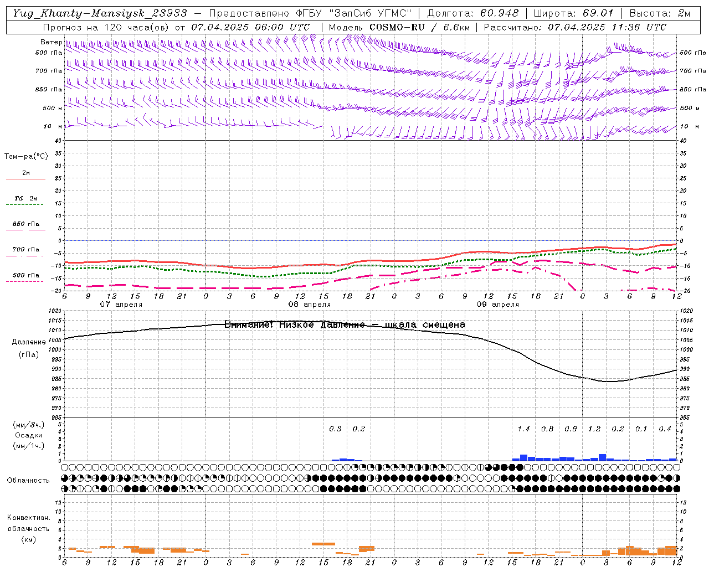Click the Давление pressure panel label

coord(29,342)
